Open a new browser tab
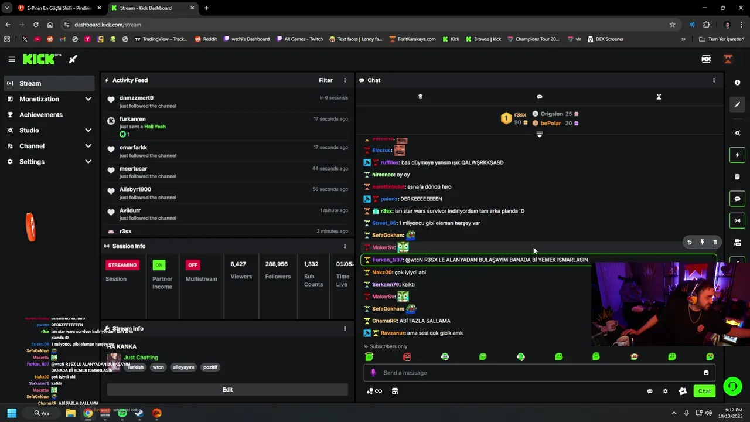This screenshot has height=422, width=750. (206, 8)
